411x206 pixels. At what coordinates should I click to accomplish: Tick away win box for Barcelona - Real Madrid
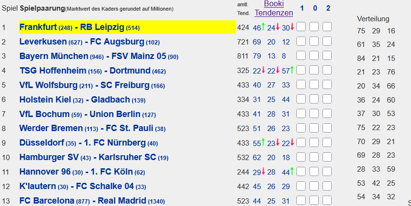coord(327,200)
